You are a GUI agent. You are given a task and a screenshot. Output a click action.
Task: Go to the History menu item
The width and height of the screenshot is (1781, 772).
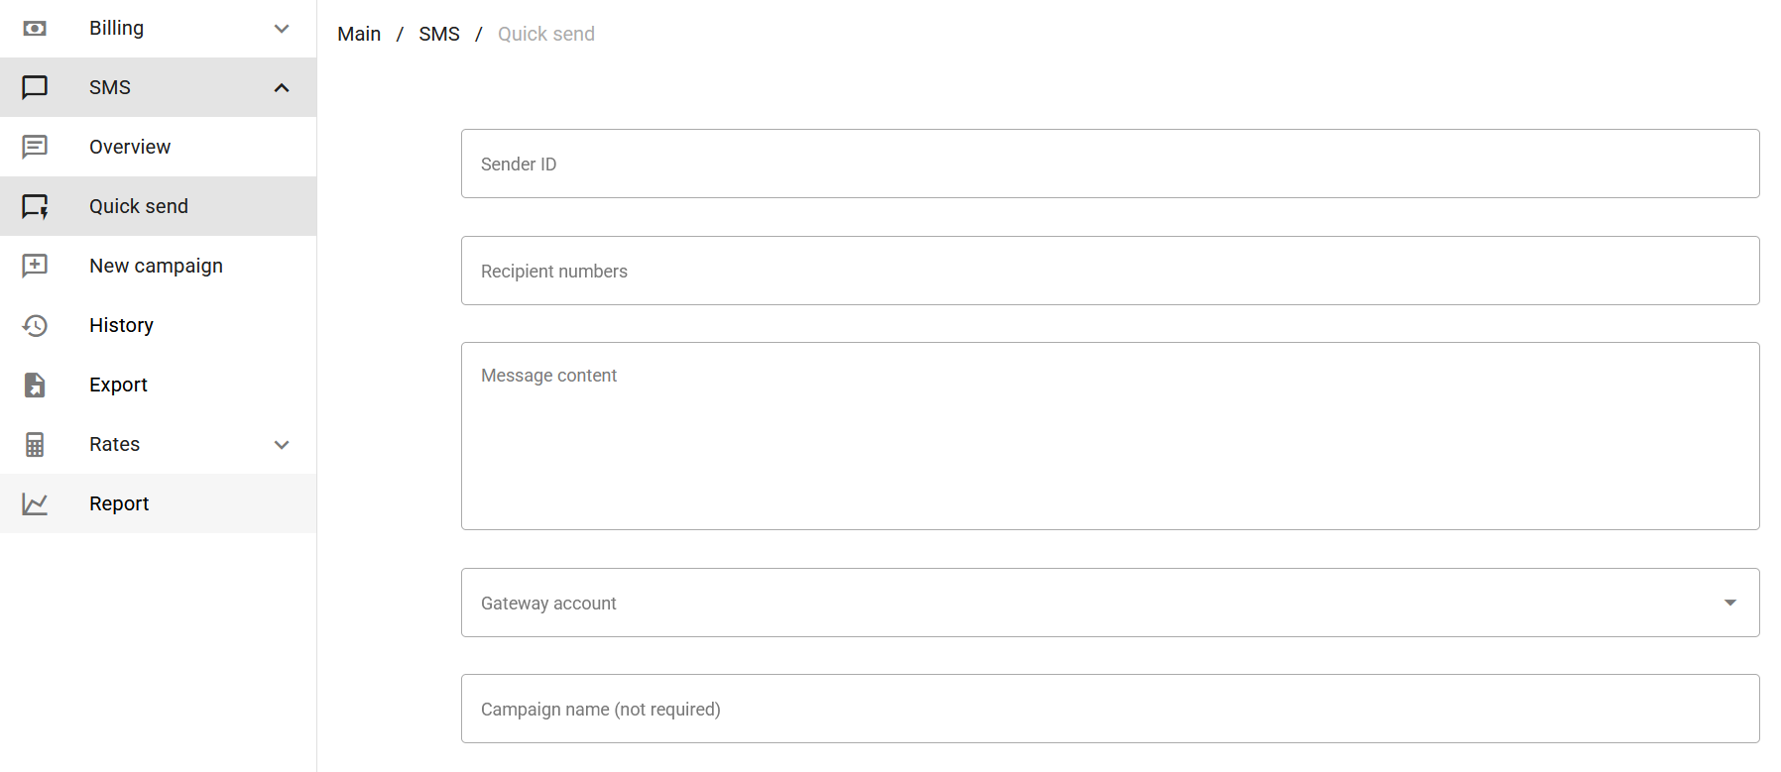(121, 325)
